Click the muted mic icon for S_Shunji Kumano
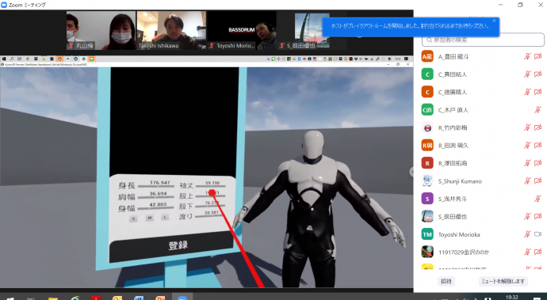Image resolution: width=547 pixels, height=300 pixels. click(527, 180)
